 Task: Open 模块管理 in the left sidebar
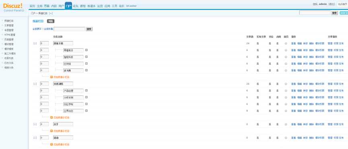(9, 44)
